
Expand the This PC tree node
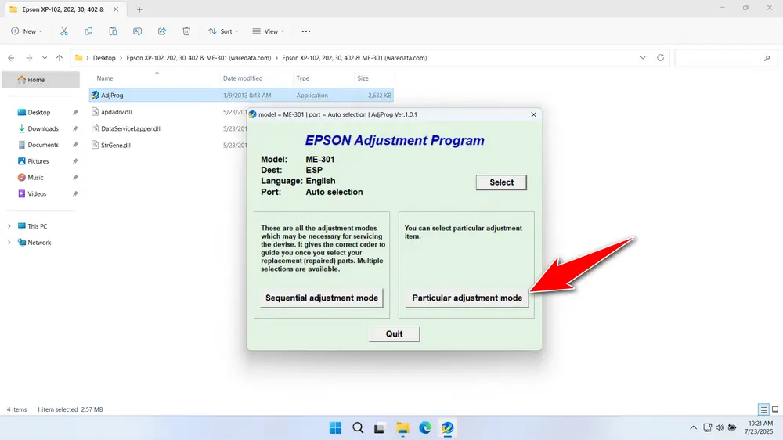[x=9, y=226]
